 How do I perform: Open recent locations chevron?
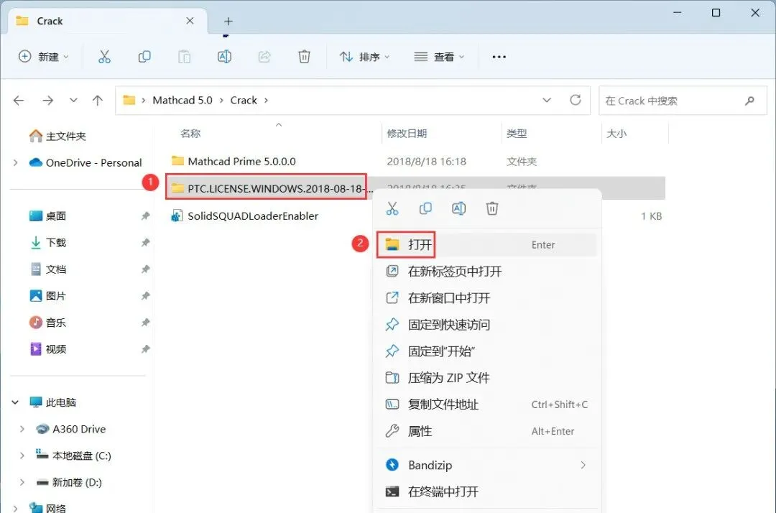(73, 101)
